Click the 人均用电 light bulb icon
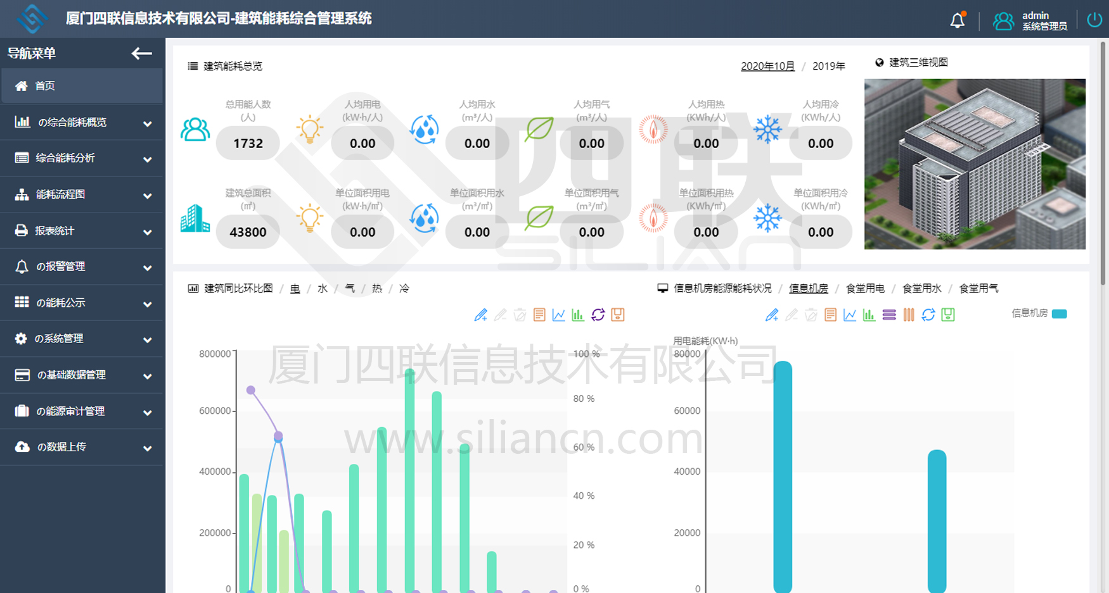Image resolution: width=1109 pixels, height=593 pixels. 310,130
